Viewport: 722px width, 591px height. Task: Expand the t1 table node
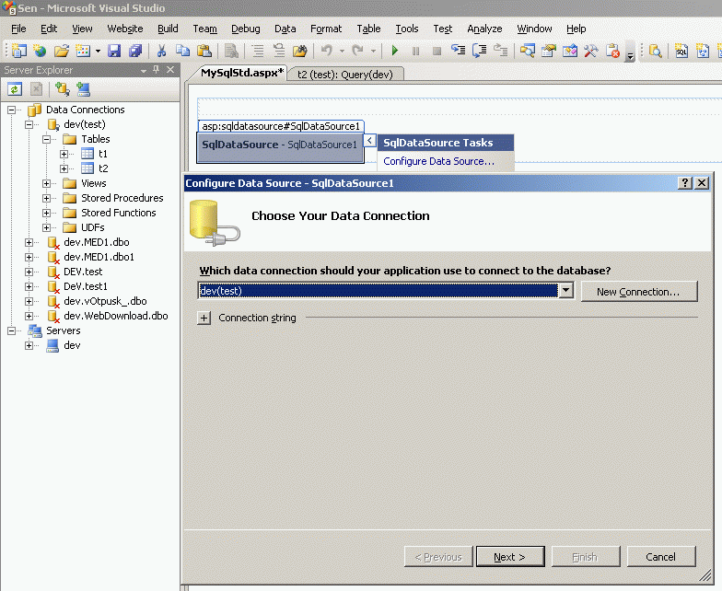pyautogui.click(x=64, y=154)
